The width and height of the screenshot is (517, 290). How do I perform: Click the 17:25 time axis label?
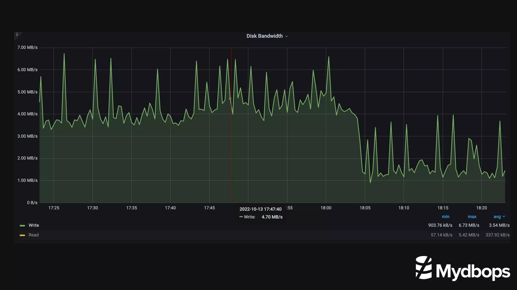click(x=54, y=208)
